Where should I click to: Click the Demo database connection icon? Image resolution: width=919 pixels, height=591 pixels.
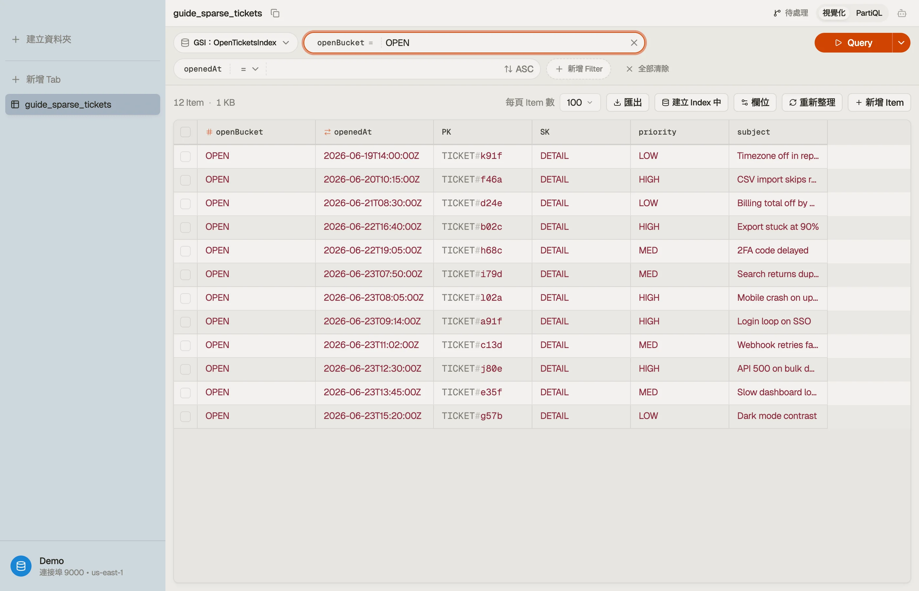21,566
